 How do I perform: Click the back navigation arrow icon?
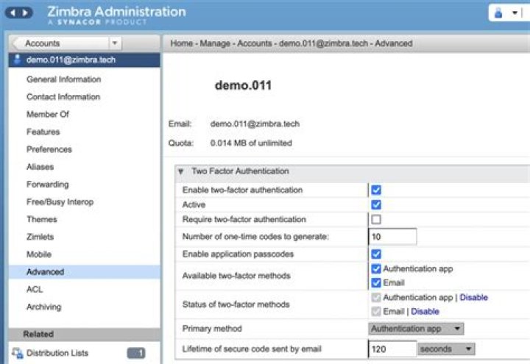(13, 13)
